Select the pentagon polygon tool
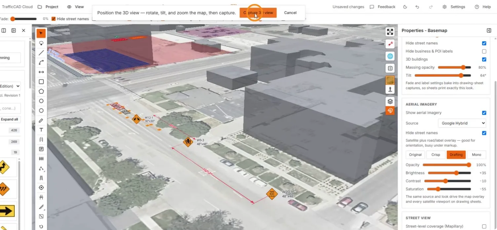 (41, 91)
